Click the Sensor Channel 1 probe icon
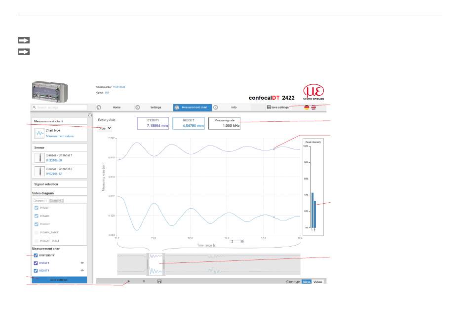Screen dimensions: 469x328 (x=39, y=158)
